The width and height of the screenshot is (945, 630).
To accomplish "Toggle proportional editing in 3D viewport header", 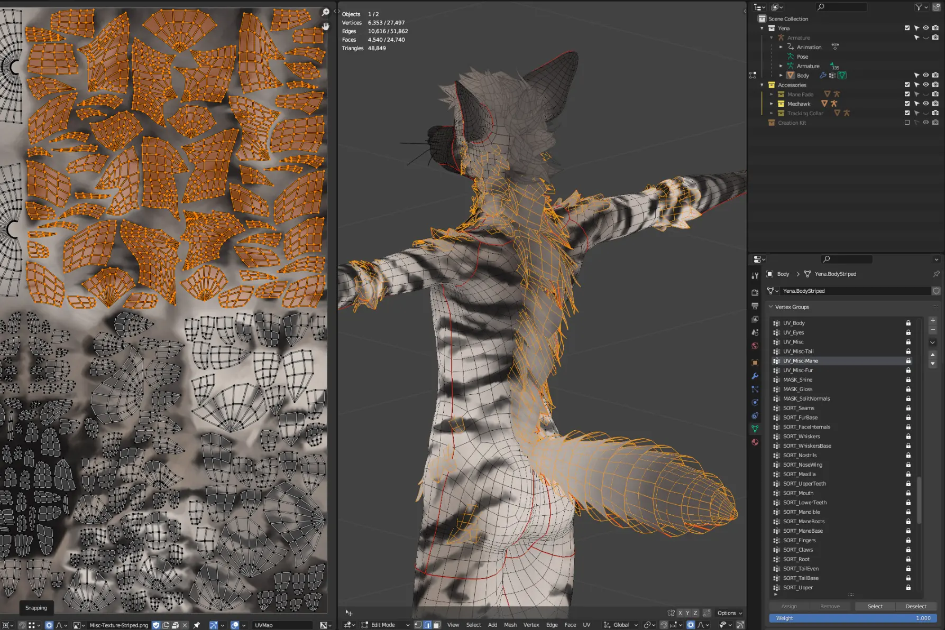I will click(x=691, y=625).
